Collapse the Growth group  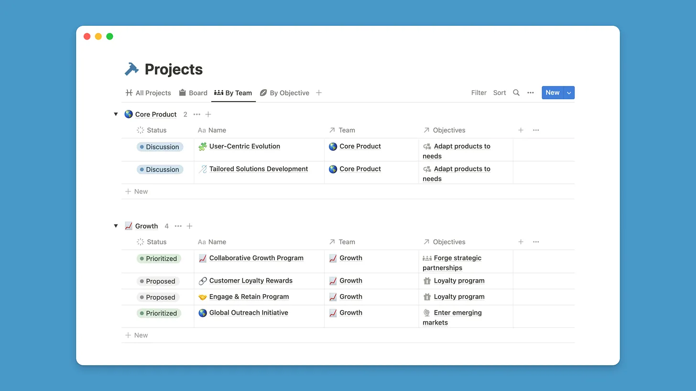pos(116,226)
